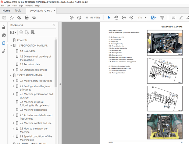
Task: Click the scrolling mode keyboard icon
Action: [x=162, y=18]
